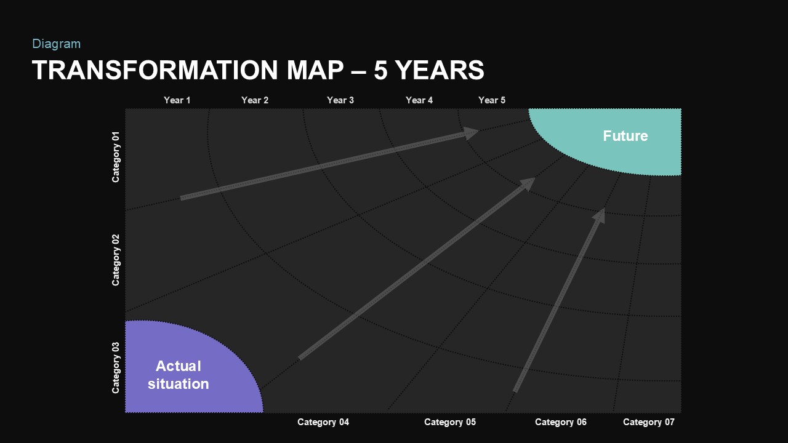Select the 'Year 5' label

pos(492,100)
